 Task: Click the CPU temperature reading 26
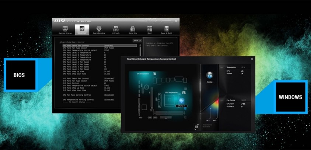point(184,92)
